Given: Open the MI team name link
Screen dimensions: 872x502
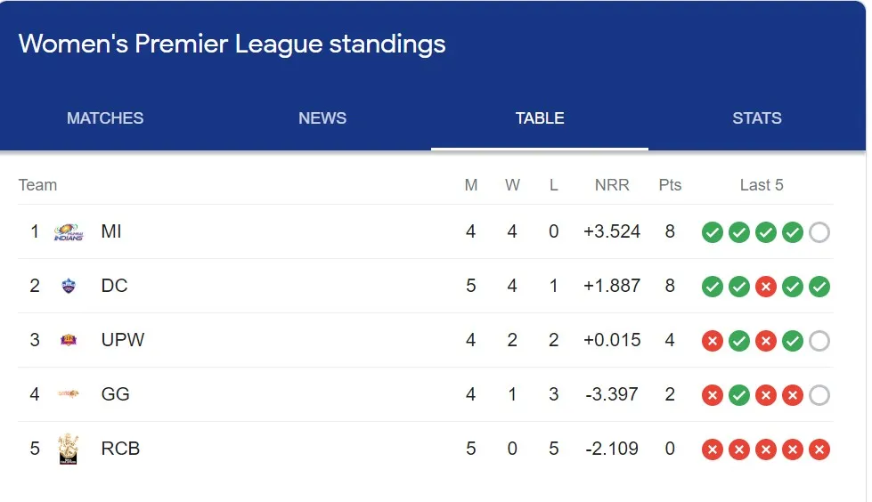Looking at the screenshot, I should click(x=111, y=231).
